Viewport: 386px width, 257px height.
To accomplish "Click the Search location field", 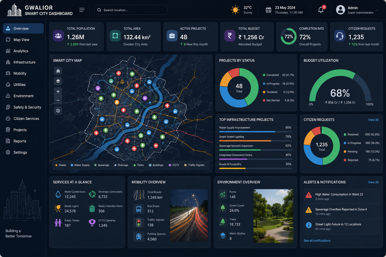I will pos(131,10).
